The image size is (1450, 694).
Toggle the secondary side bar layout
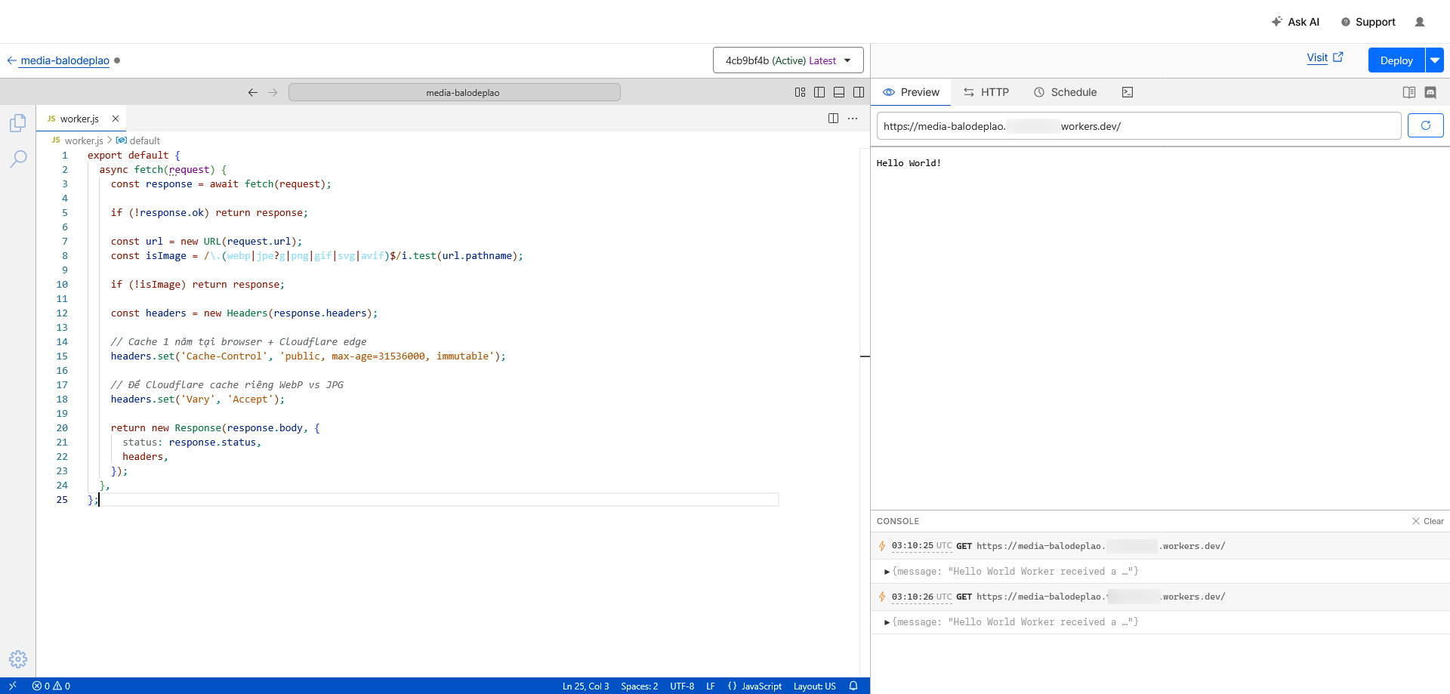coord(859,92)
